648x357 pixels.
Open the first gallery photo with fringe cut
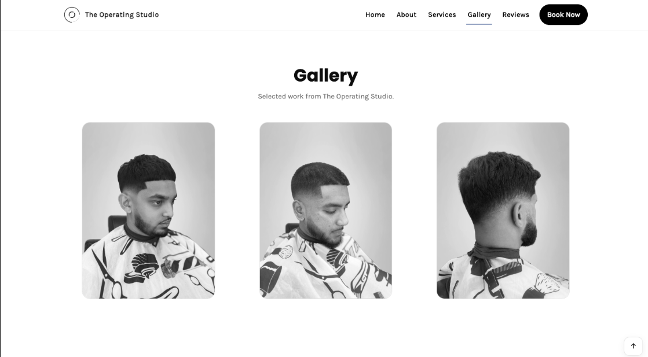(x=148, y=211)
